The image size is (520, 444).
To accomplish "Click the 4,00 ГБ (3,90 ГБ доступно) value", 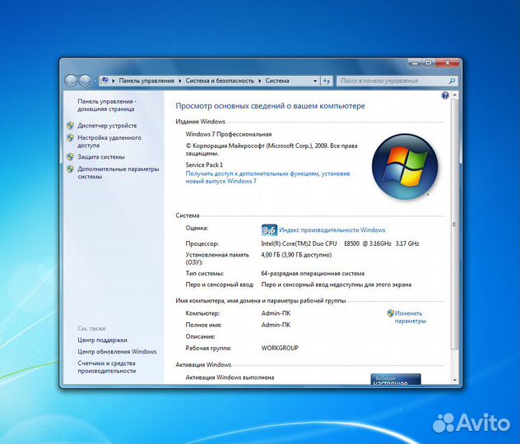I will coord(296,255).
